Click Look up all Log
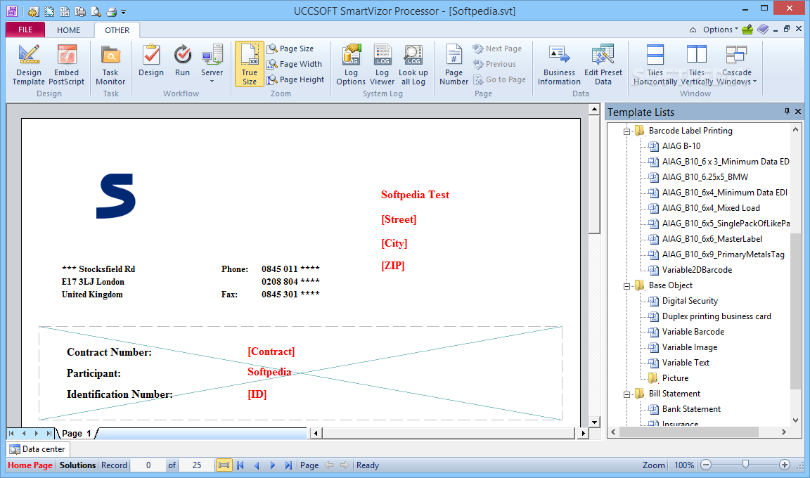 click(413, 65)
